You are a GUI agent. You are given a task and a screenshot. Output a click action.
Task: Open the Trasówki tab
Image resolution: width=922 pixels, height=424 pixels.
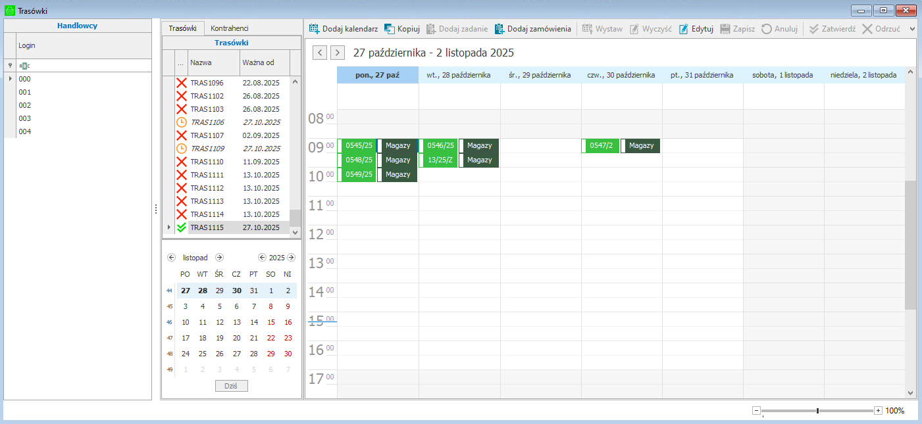coord(182,28)
